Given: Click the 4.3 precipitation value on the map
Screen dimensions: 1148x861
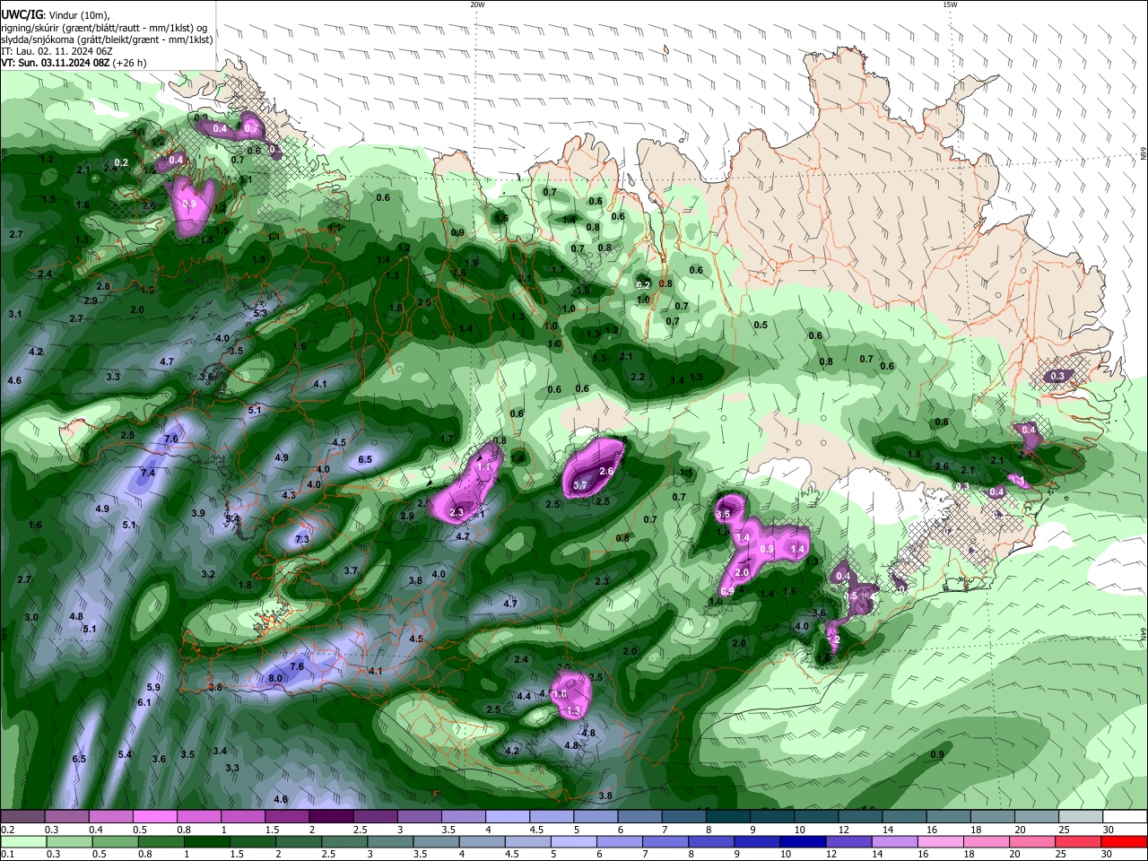Looking at the screenshot, I should (x=289, y=495).
